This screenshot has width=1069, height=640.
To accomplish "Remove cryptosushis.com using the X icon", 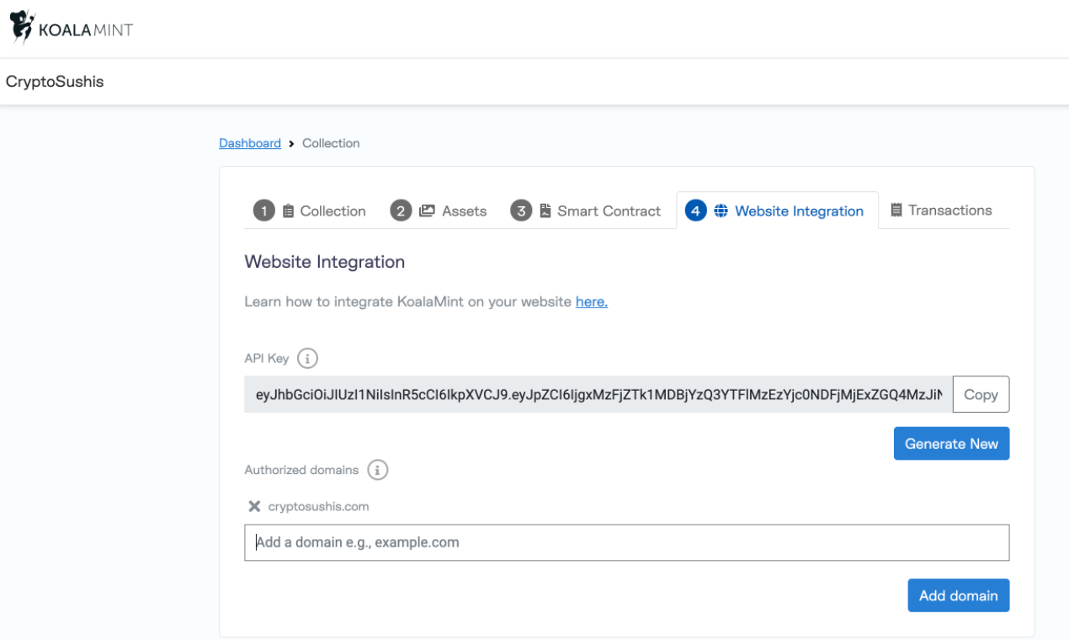I will click(254, 506).
